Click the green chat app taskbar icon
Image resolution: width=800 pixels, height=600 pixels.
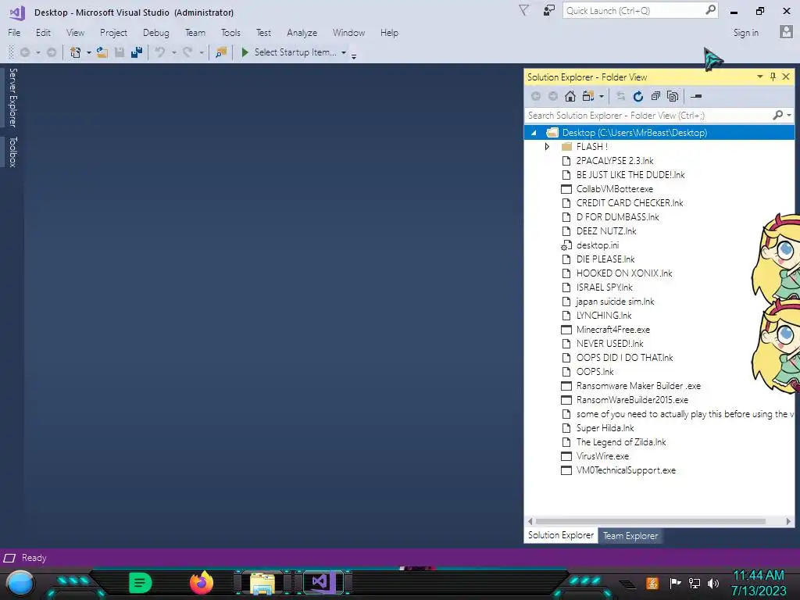tap(141, 583)
